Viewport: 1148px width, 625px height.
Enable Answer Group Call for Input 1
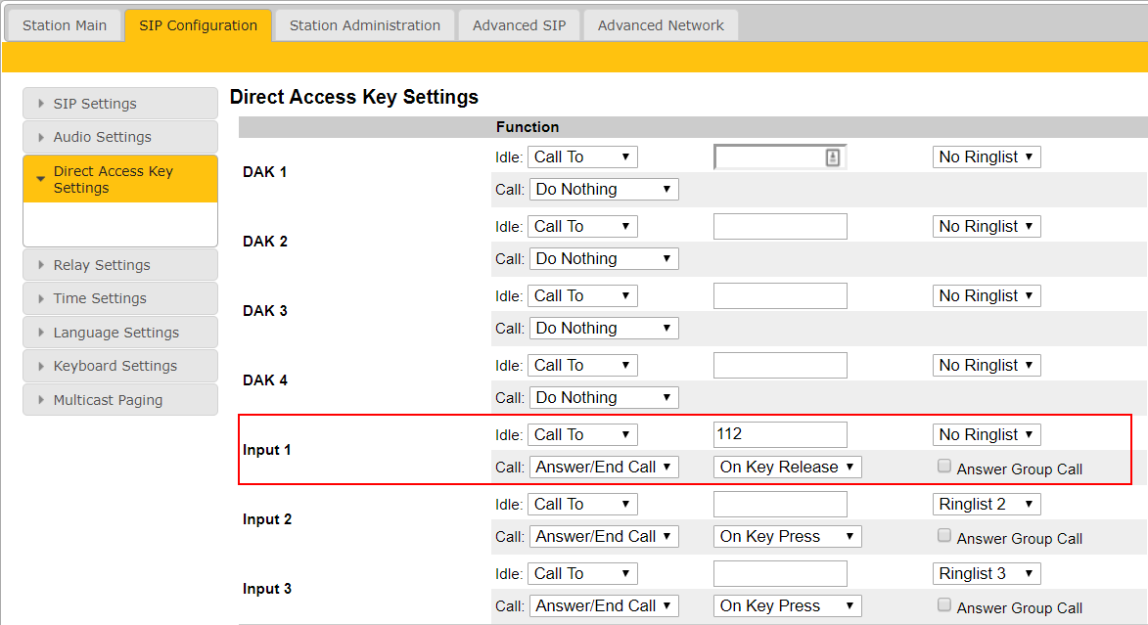pyautogui.click(x=944, y=467)
